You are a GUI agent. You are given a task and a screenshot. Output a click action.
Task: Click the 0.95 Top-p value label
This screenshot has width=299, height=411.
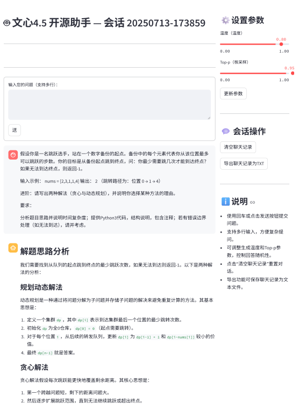pos(289,68)
